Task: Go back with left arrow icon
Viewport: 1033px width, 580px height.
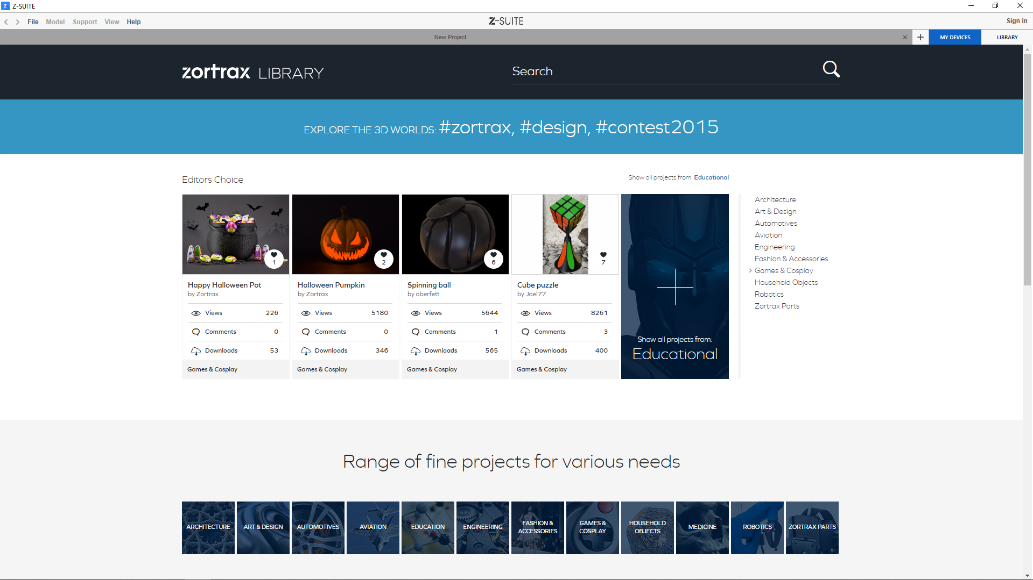Action: (6, 22)
